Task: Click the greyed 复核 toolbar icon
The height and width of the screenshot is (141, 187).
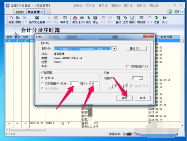Action: 110,20
